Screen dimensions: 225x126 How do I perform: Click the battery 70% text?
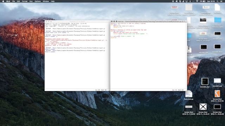tap(201, 1)
